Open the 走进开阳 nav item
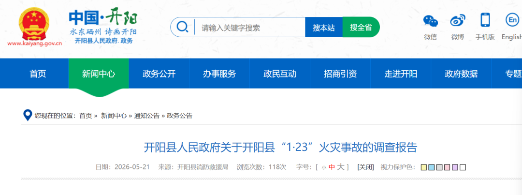Screen dimensions: 522x195 401,74
